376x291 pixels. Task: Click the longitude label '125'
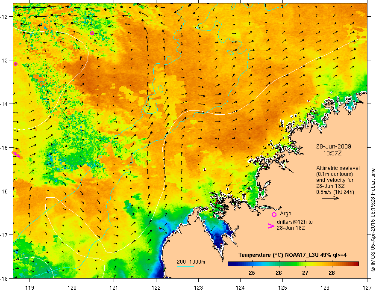point(283,288)
